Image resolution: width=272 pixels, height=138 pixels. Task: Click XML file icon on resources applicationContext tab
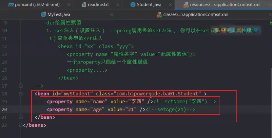tap(186, 5)
